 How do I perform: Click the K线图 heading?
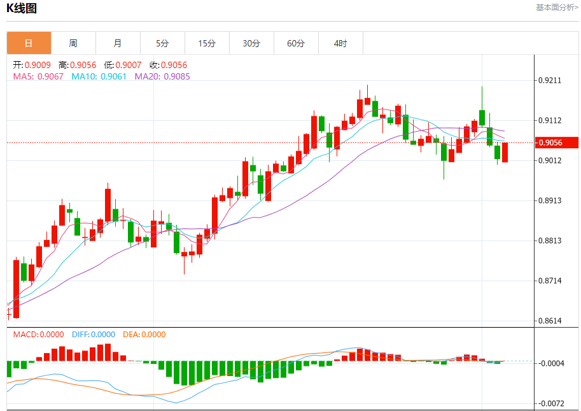22,8
